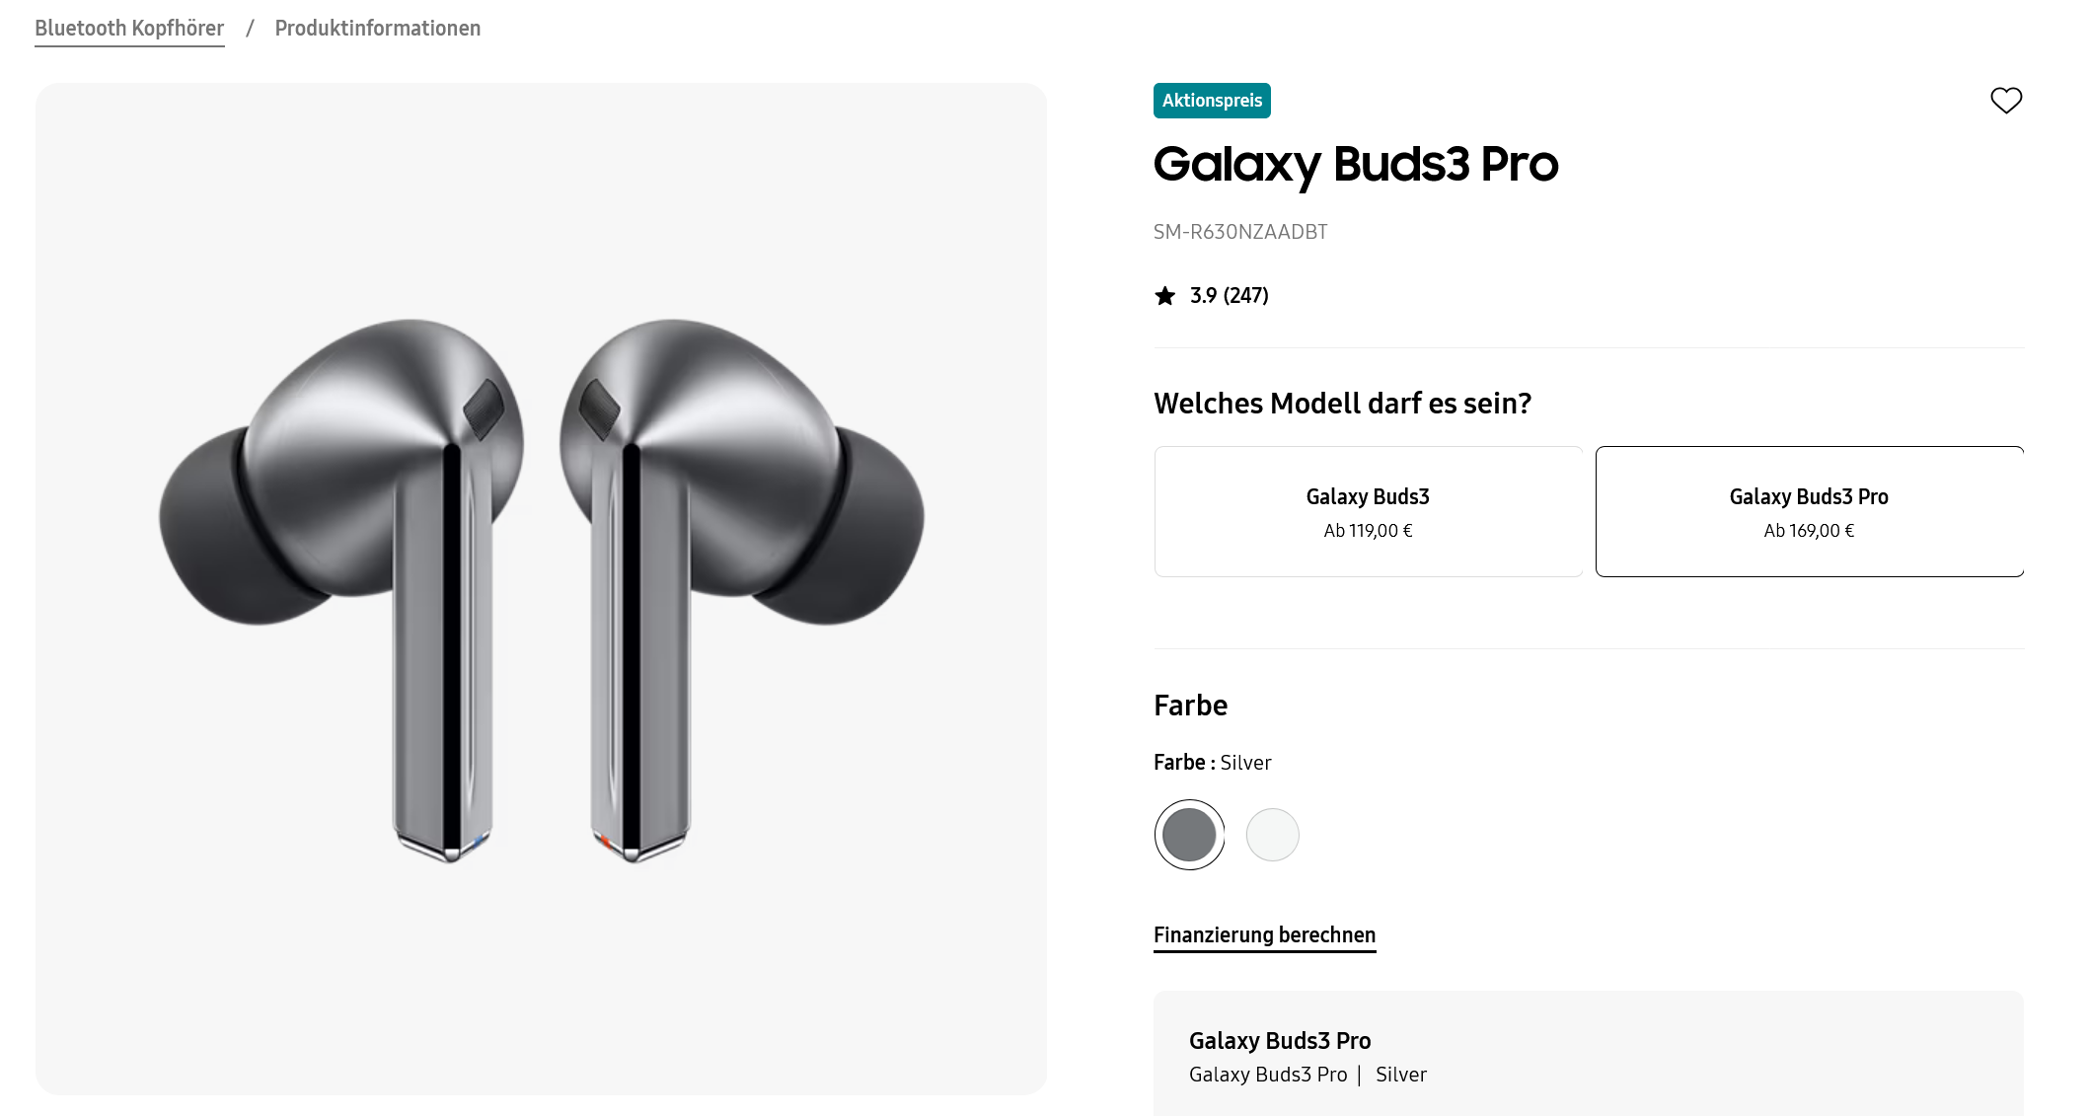Add product to wishlist with heart icon
This screenshot has height=1116, width=2090.
click(2005, 101)
